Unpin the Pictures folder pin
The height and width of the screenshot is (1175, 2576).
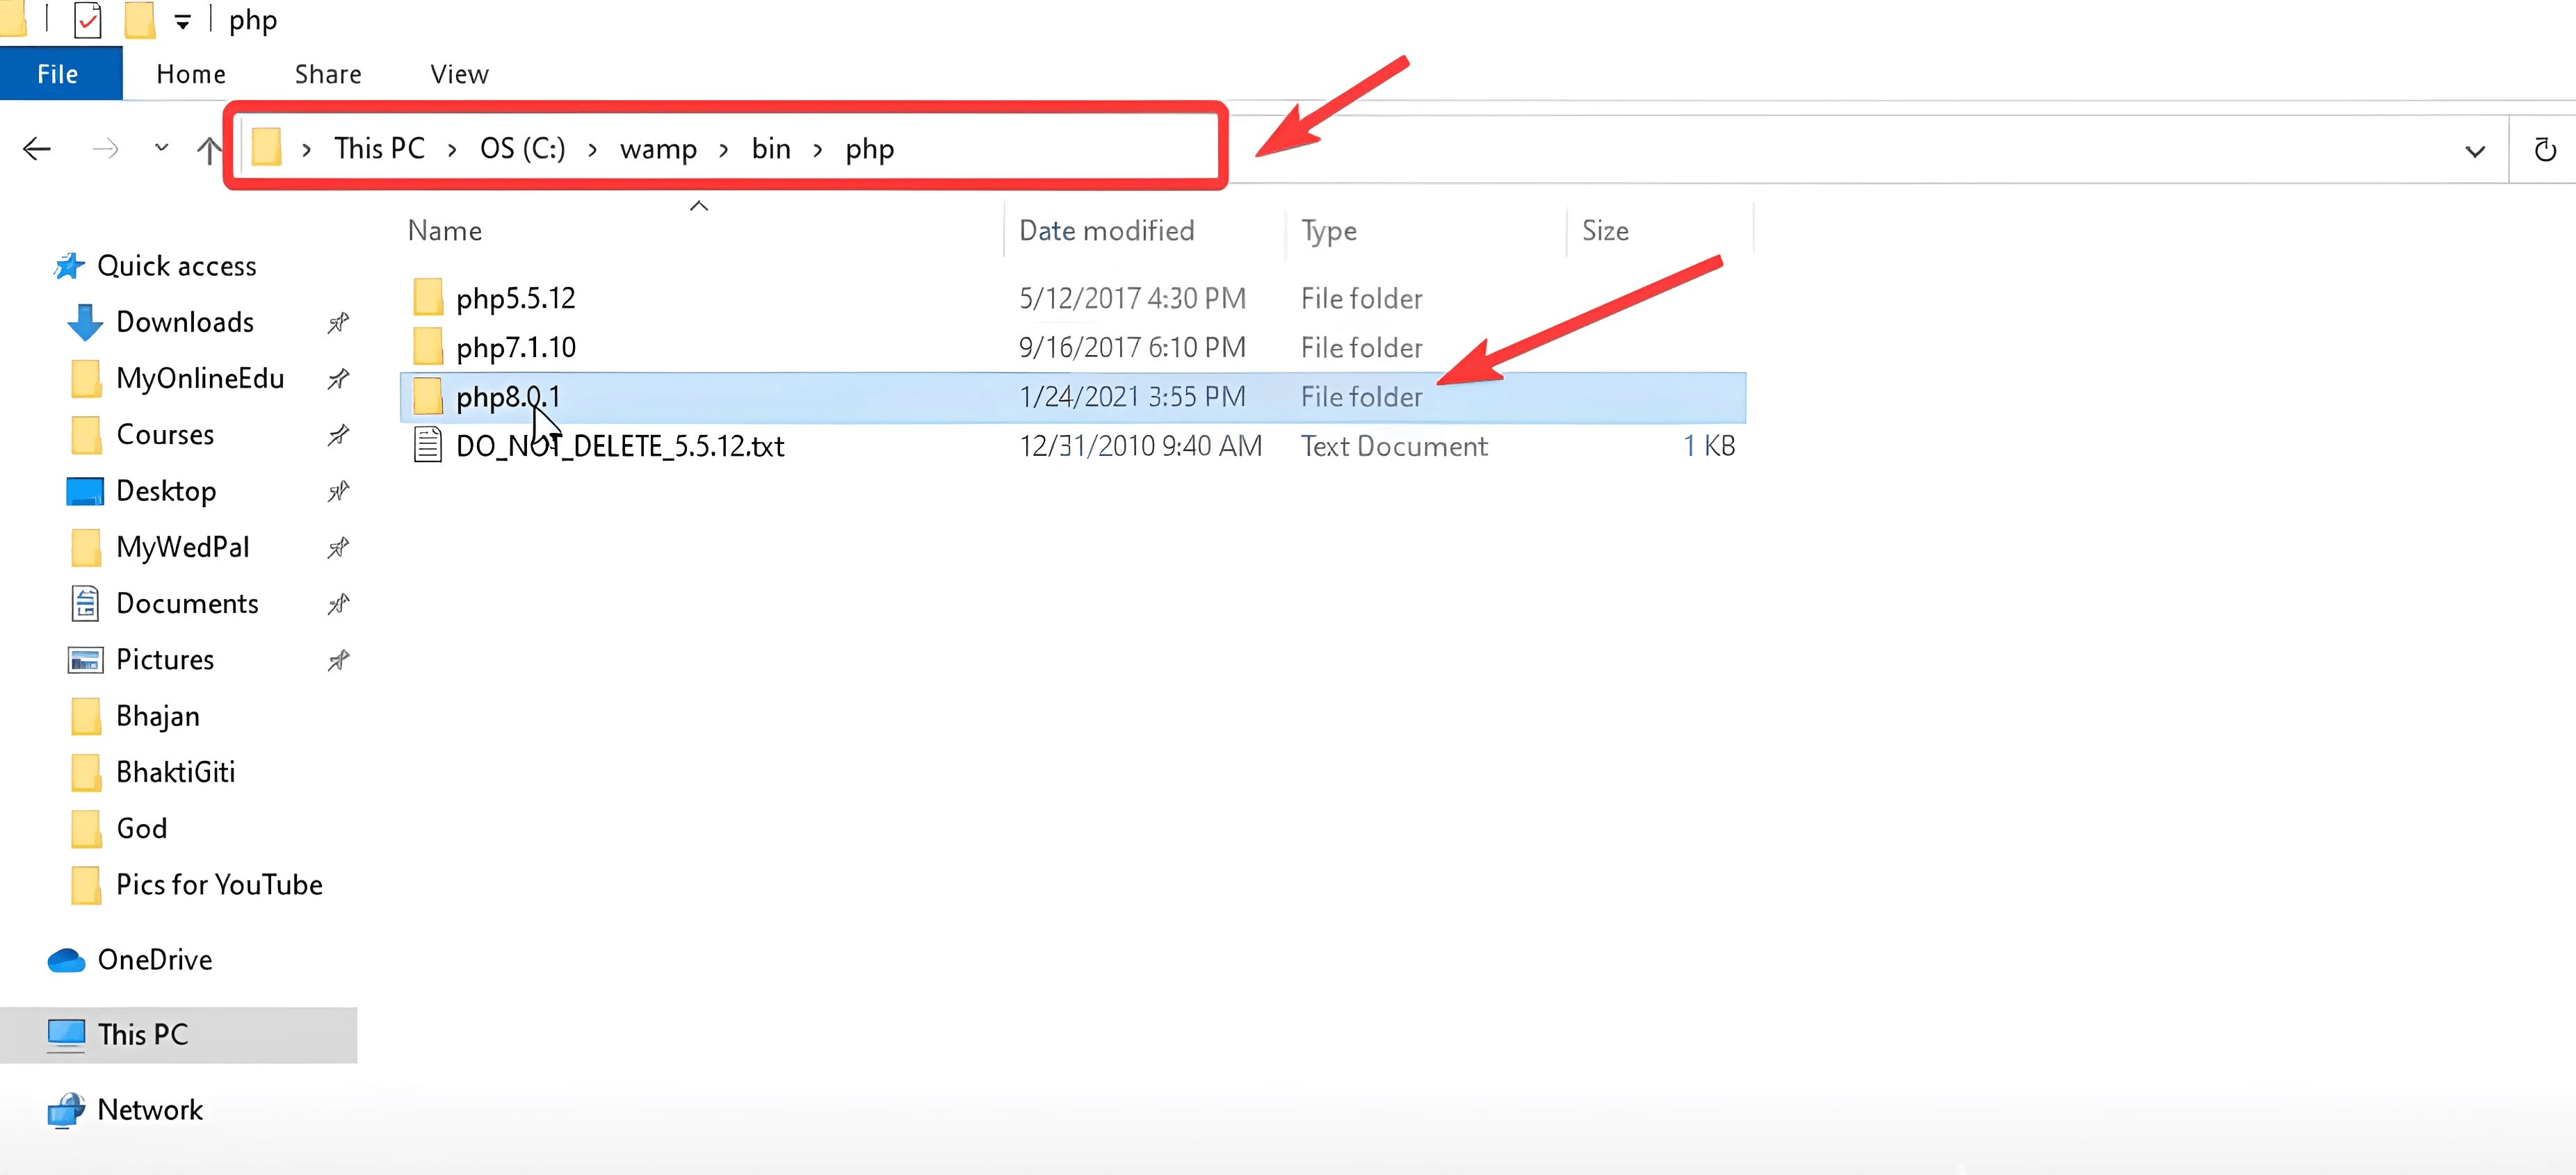coord(338,659)
